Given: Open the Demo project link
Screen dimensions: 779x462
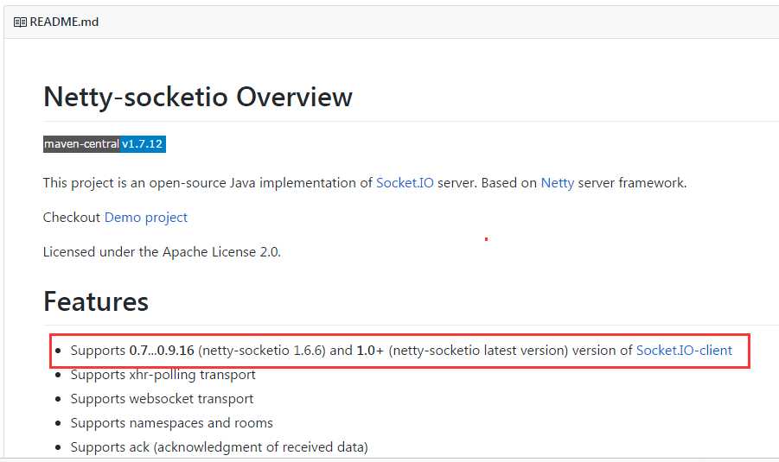Looking at the screenshot, I should tap(145, 218).
